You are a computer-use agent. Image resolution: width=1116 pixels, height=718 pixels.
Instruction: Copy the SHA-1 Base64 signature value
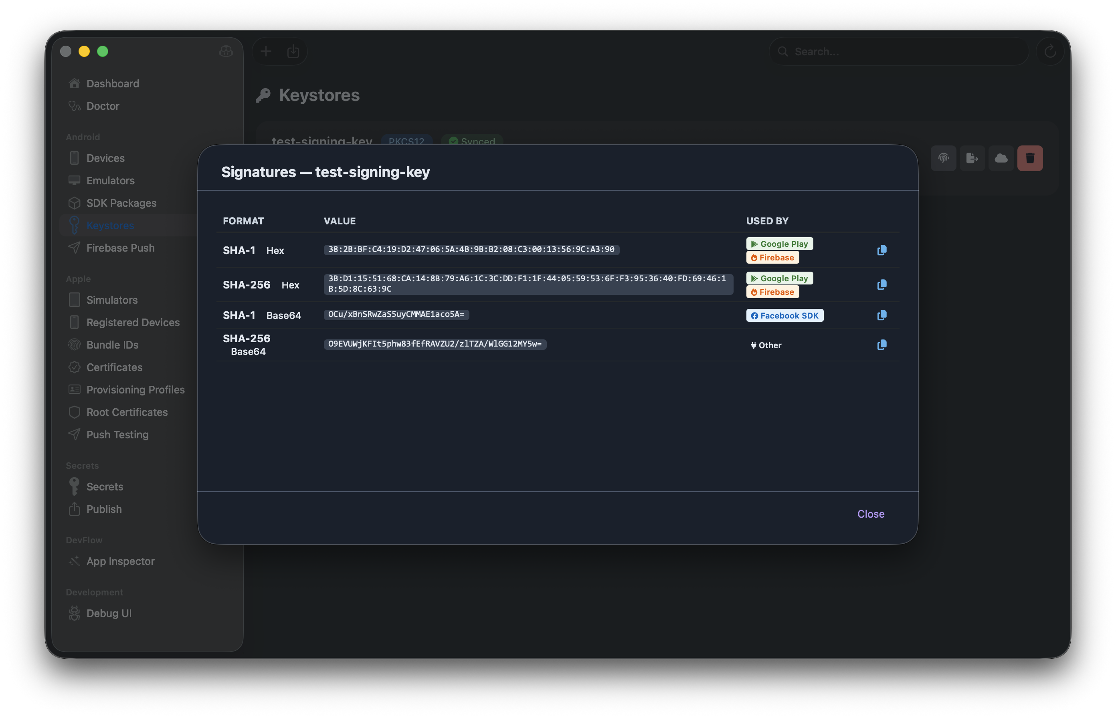881,315
